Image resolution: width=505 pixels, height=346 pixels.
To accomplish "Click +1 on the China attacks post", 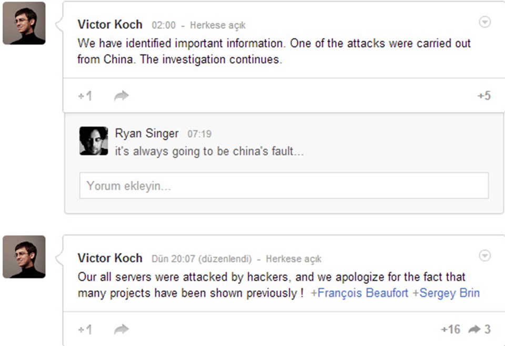I will click(85, 96).
